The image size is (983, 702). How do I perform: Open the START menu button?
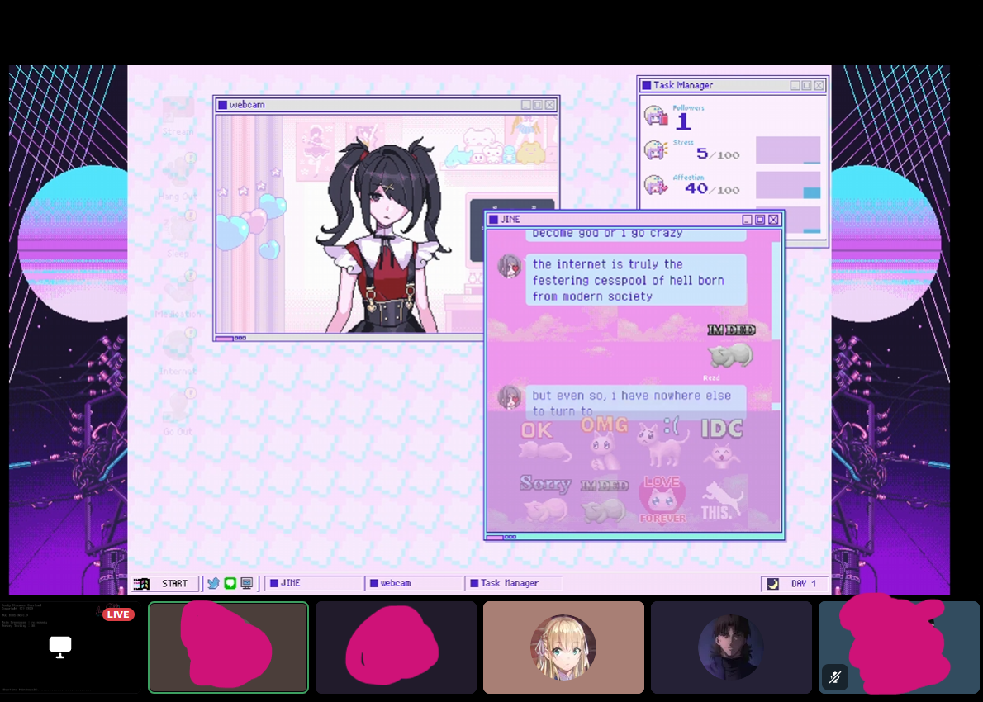pyautogui.click(x=167, y=584)
